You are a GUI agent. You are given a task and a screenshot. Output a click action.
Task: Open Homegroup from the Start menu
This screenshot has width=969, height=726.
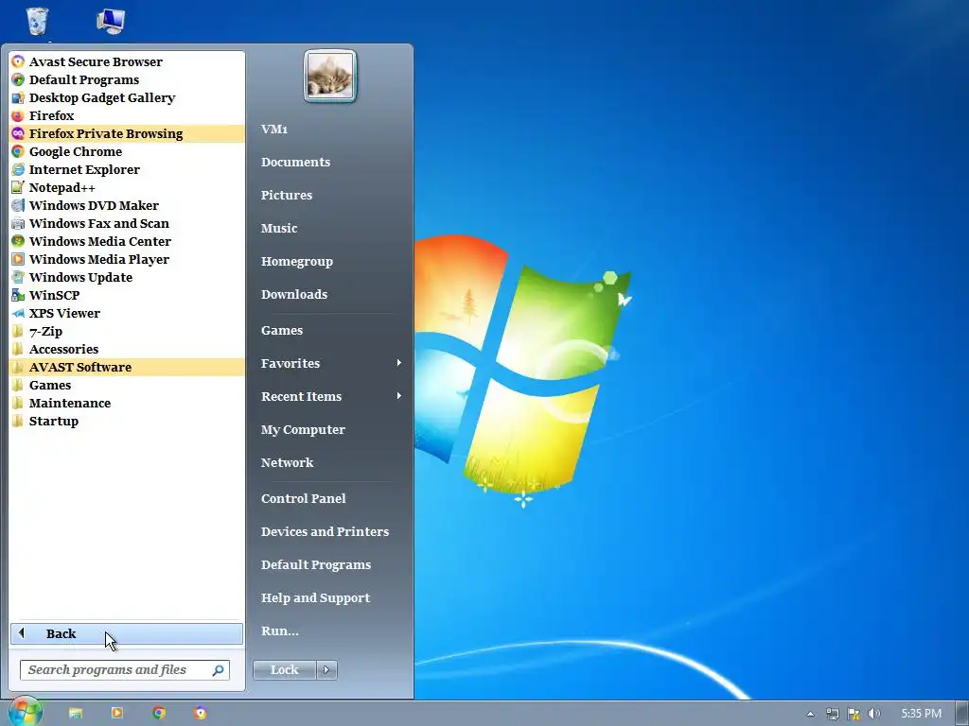(296, 261)
